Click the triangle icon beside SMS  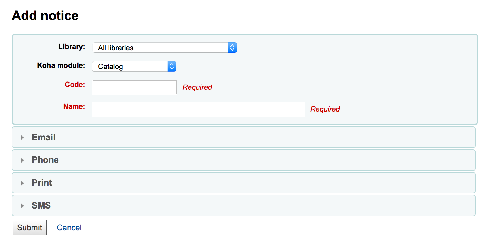point(22,206)
